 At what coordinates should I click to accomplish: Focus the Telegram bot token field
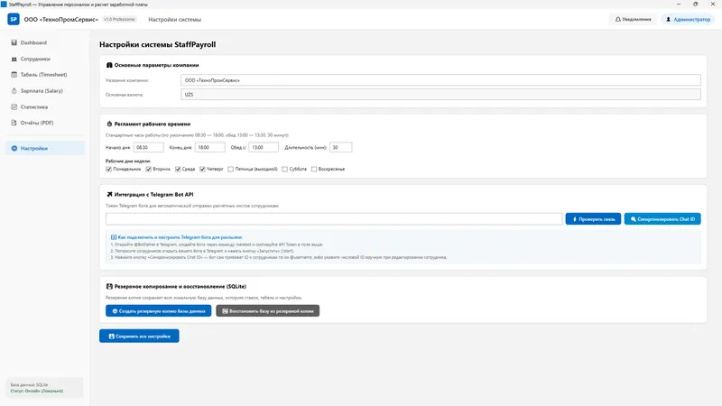click(x=334, y=219)
